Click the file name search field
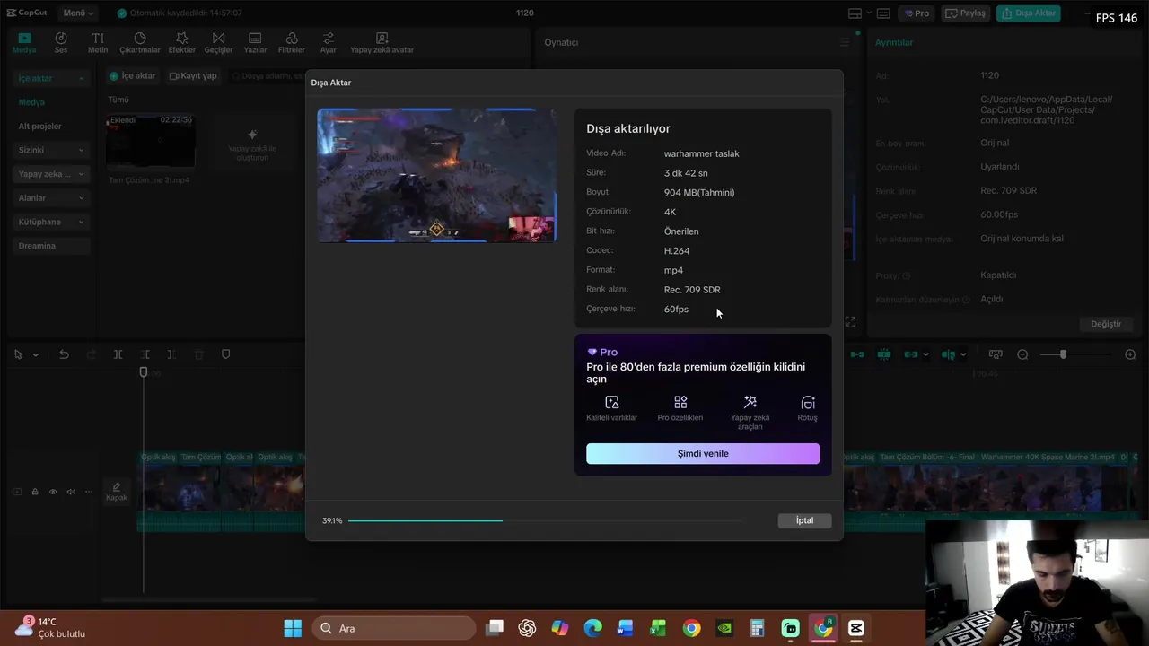 pos(268,76)
